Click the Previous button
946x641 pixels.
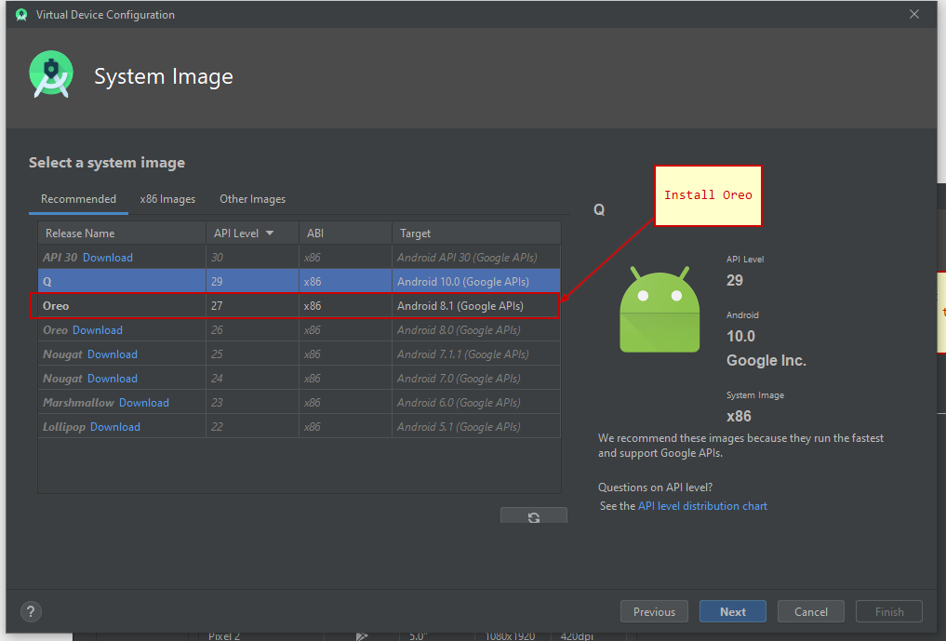coord(654,611)
